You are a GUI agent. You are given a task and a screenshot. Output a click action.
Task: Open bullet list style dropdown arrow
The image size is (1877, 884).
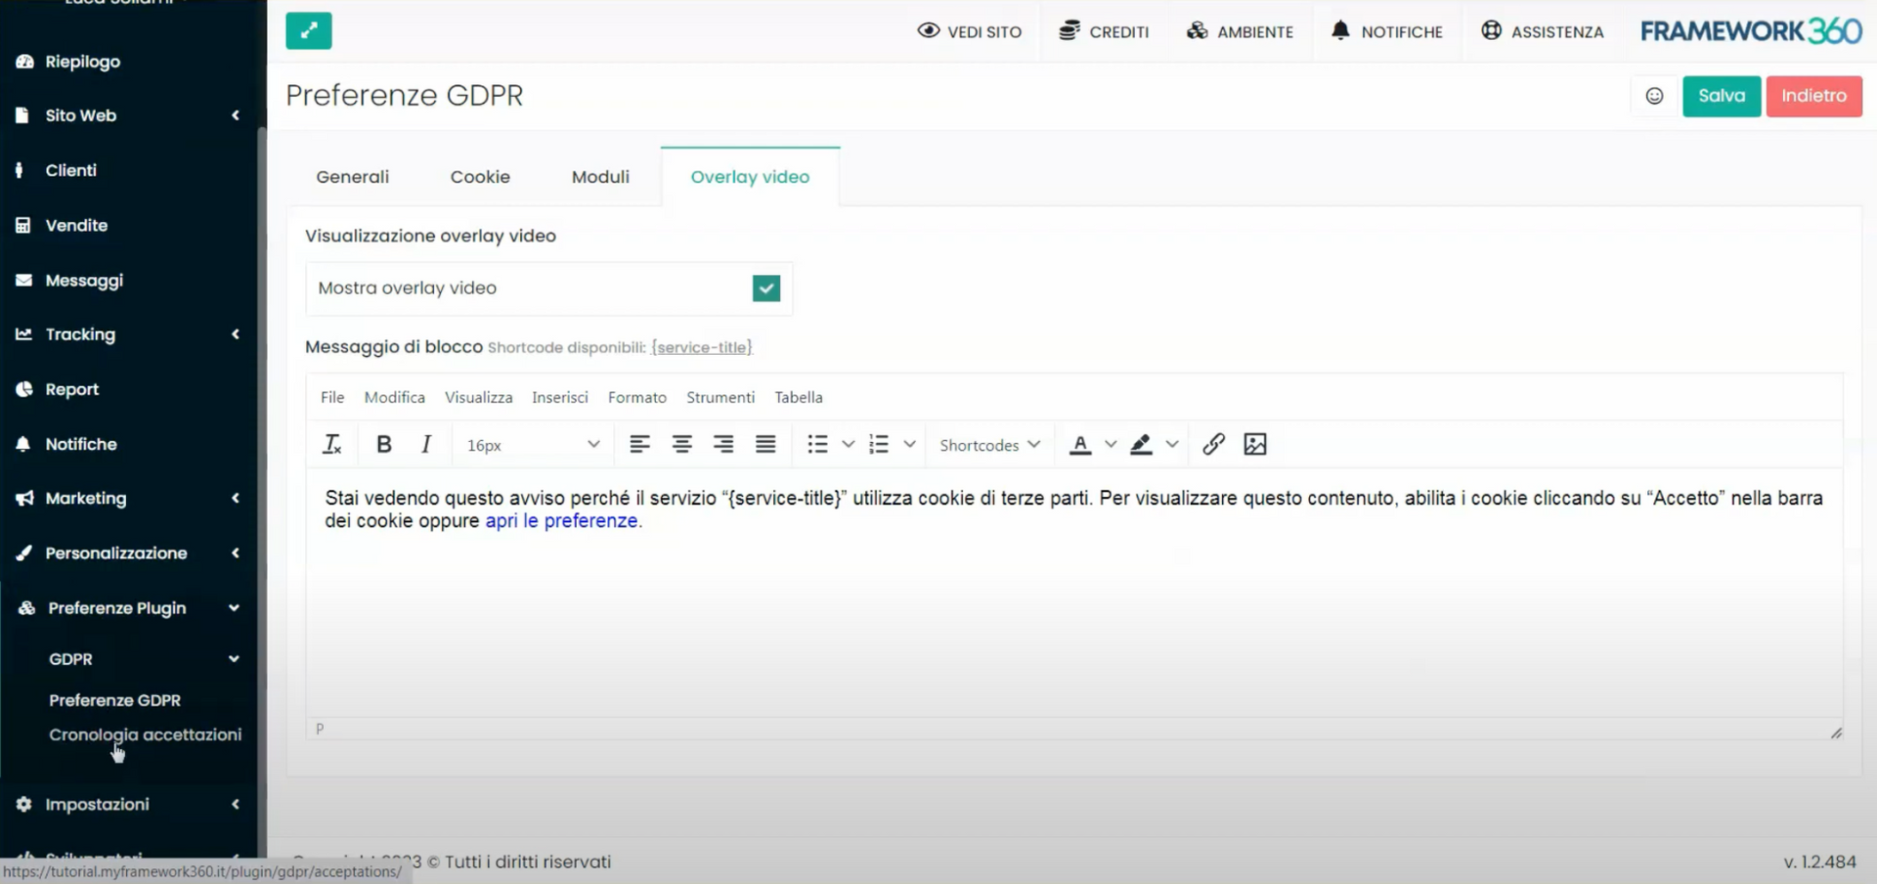click(x=849, y=445)
